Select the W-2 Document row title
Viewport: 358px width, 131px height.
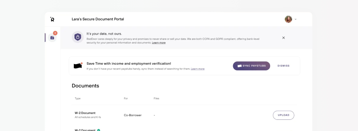click(x=85, y=113)
